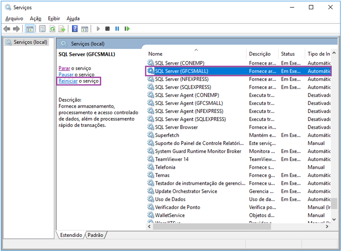
Task: Restart the service with the restart toolbar icon
Action: 127,29
